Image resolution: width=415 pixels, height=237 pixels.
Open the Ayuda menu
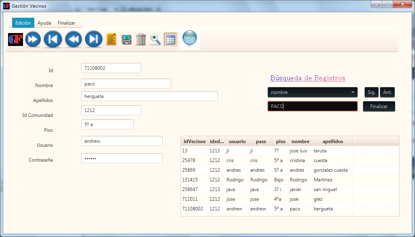pyautogui.click(x=44, y=23)
